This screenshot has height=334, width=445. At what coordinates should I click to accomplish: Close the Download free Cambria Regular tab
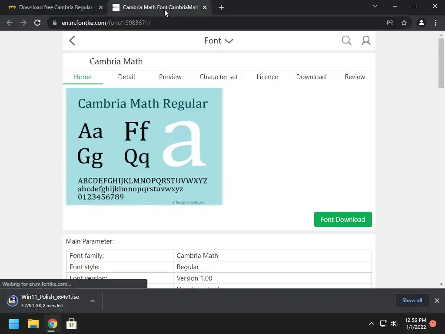click(101, 7)
